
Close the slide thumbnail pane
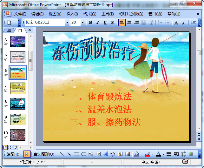pos(30,30)
